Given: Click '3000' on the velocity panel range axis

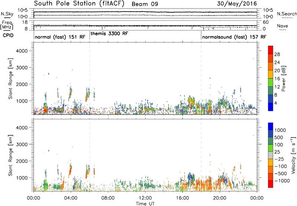Looking at the screenshot, I should [22, 144].
